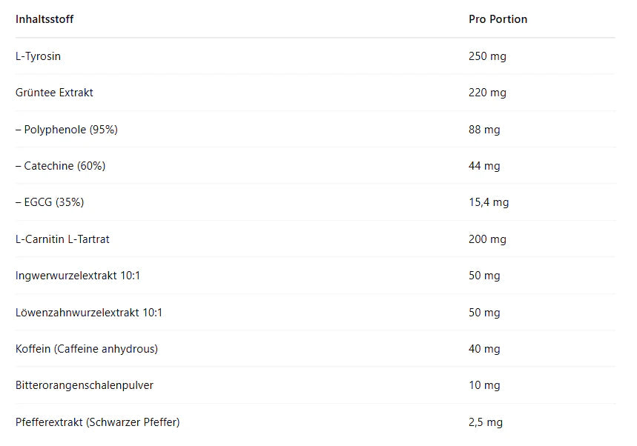This screenshot has width=637, height=446.
Task: Click the Pro Portion column header
Action: click(498, 19)
